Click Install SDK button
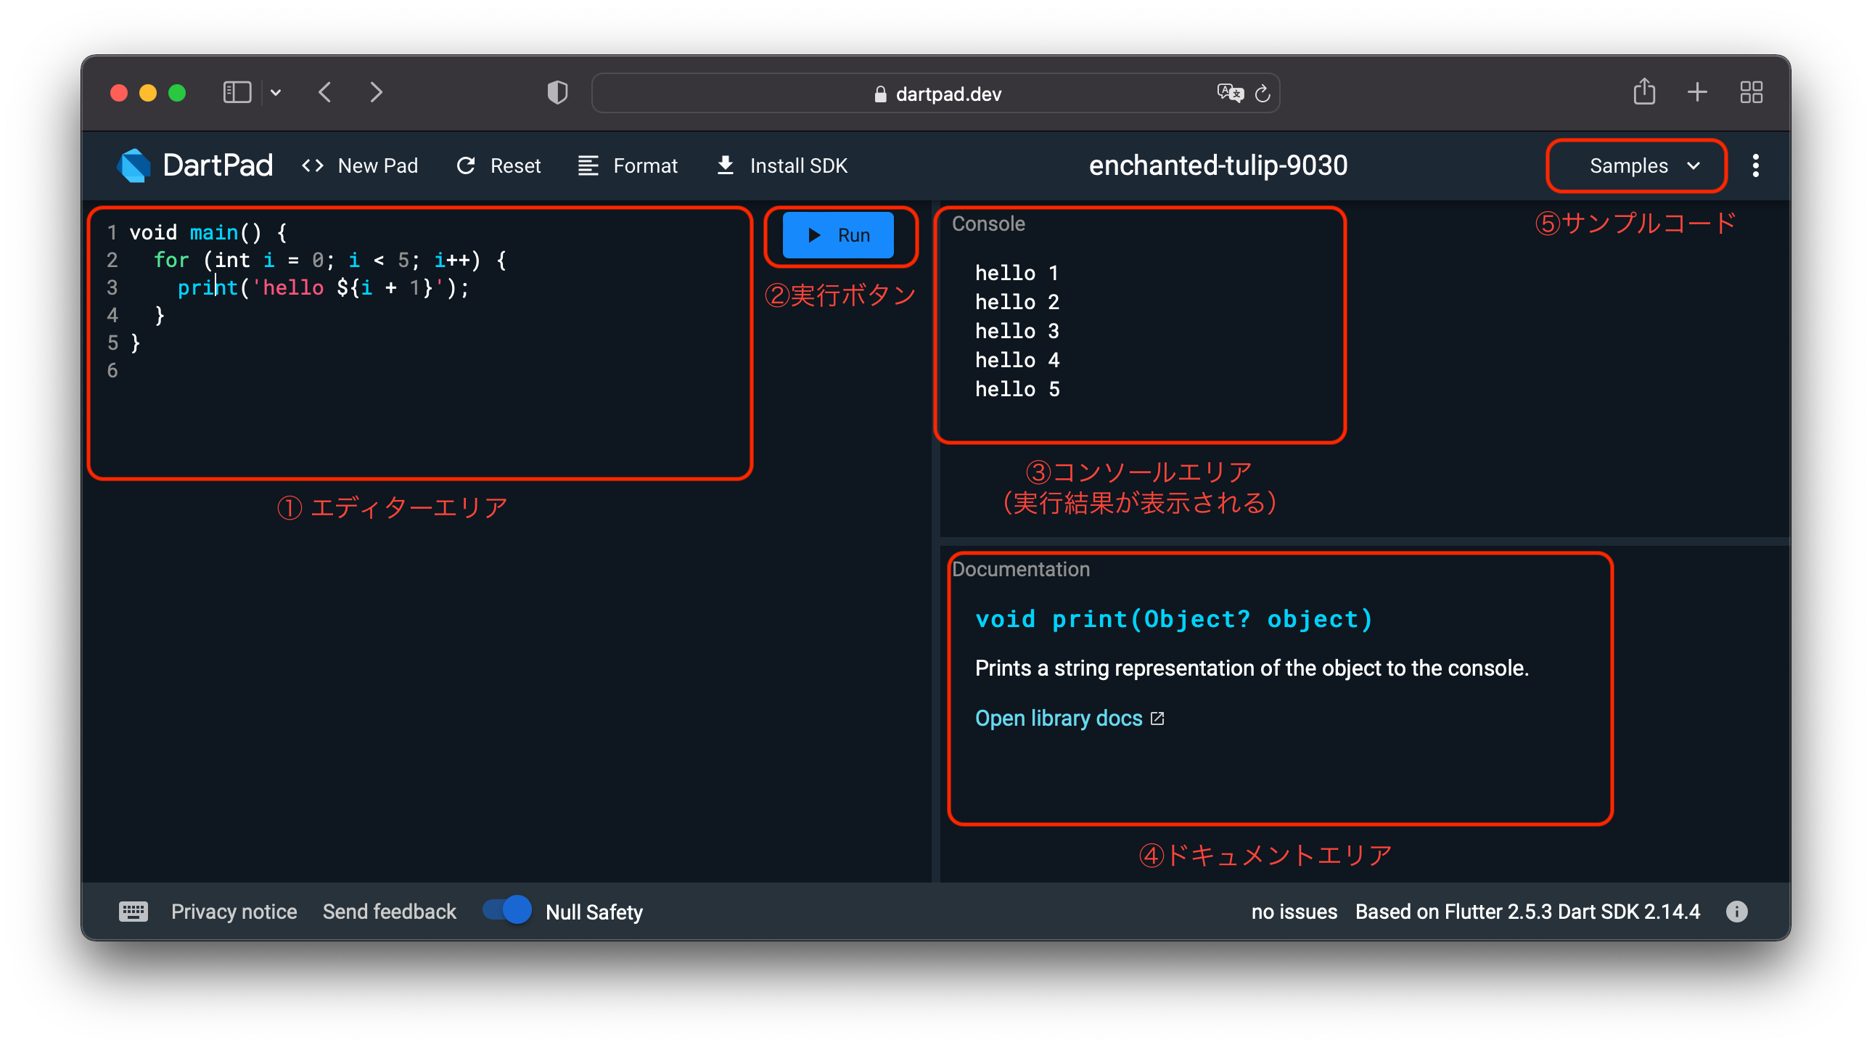The image size is (1872, 1048). 782,165
